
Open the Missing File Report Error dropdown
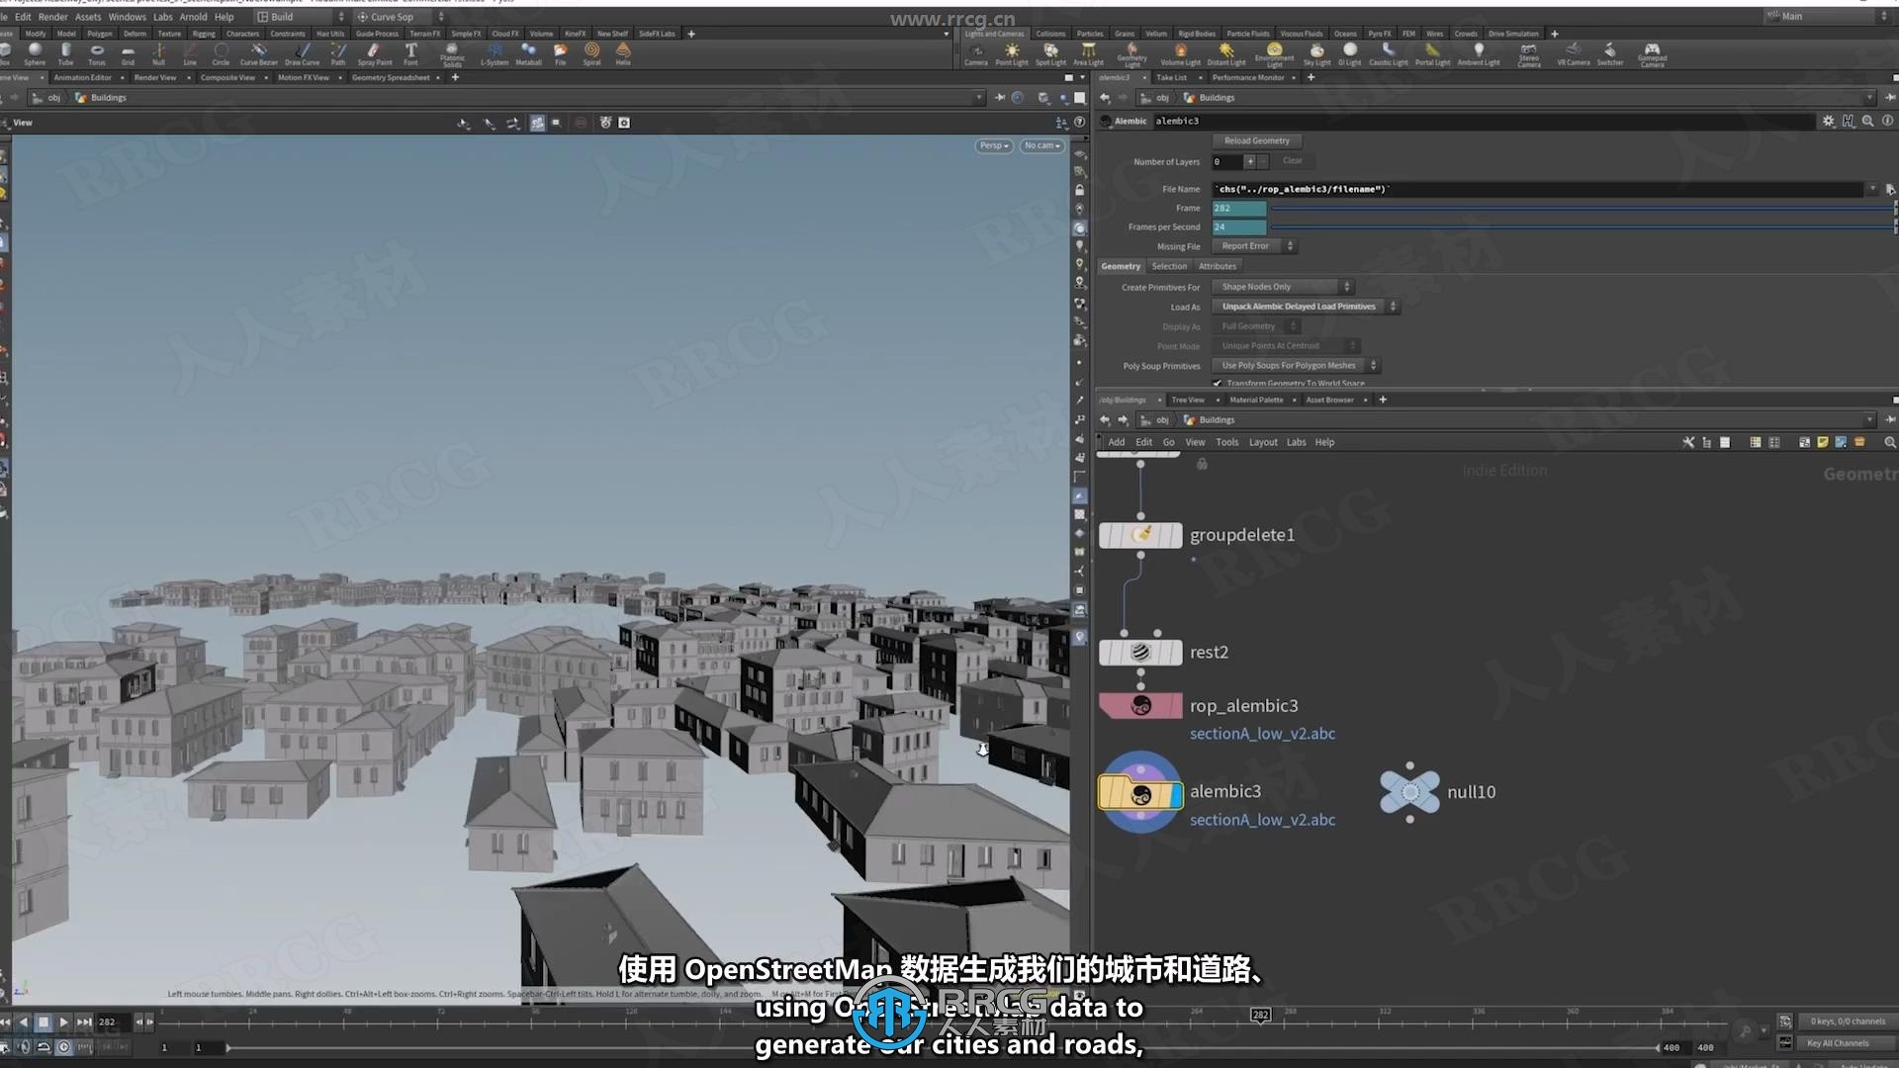click(x=1255, y=246)
